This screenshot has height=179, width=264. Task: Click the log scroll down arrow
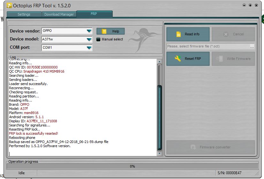click(159, 153)
